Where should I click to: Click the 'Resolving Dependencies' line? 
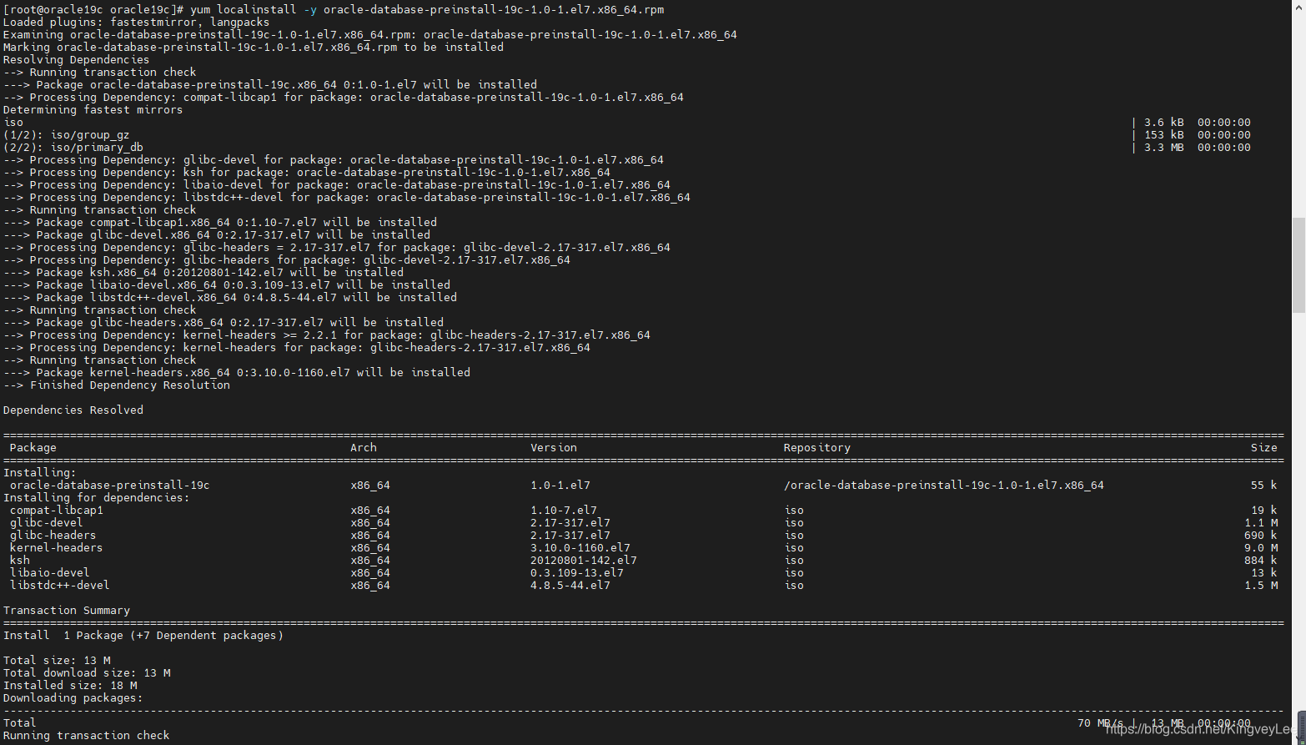(76, 59)
